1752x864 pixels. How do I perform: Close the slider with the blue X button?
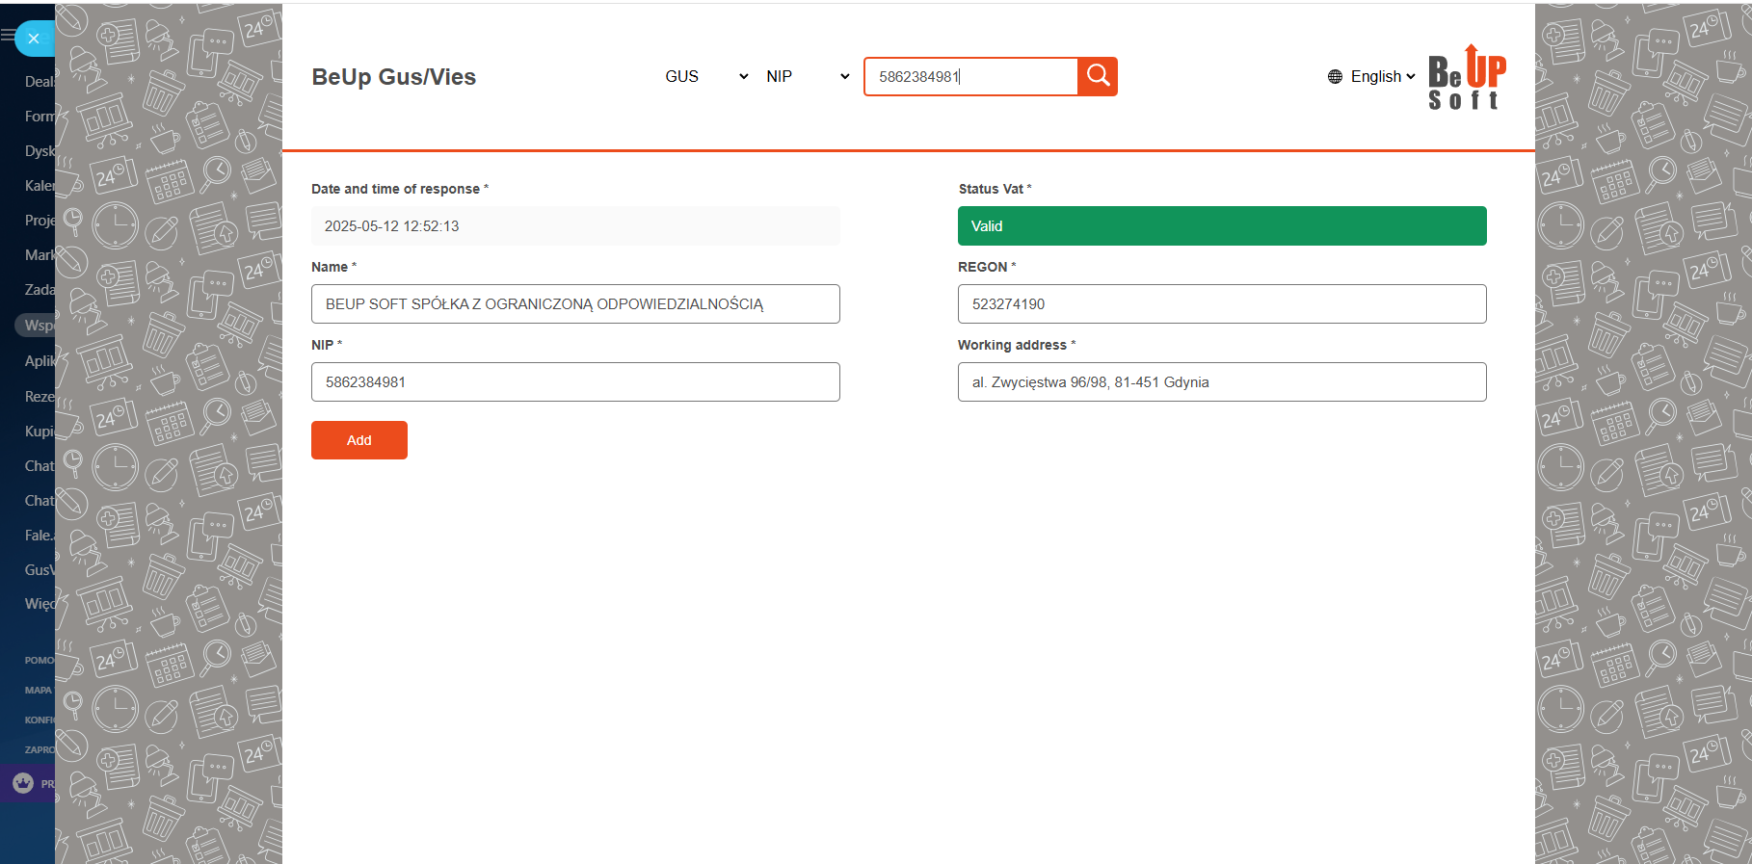(x=34, y=39)
